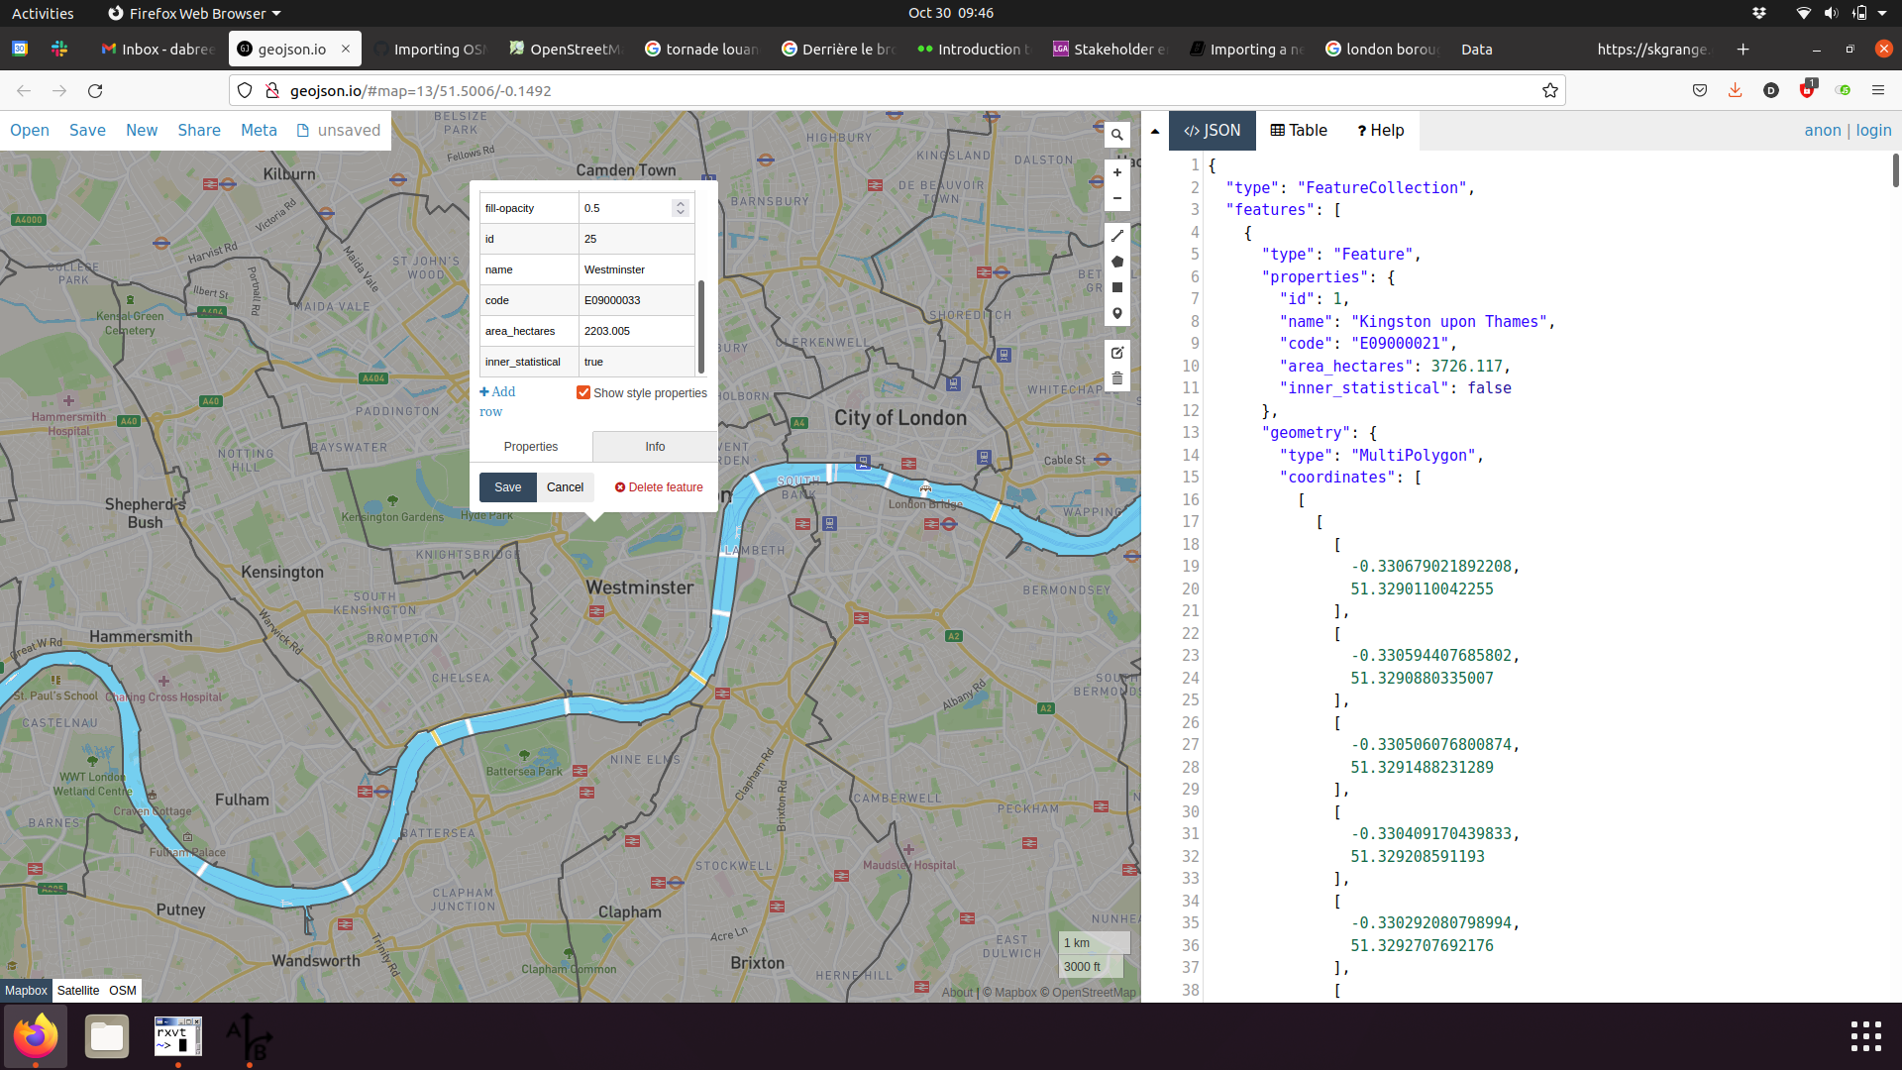Click Delete feature
The image size is (1902, 1070).
pos(659,487)
